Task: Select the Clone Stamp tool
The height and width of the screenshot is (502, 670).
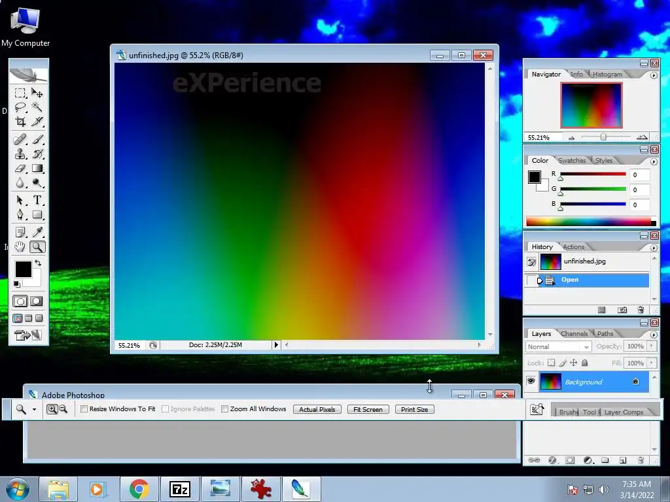Action: pyautogui.click(x=20, y=154)
